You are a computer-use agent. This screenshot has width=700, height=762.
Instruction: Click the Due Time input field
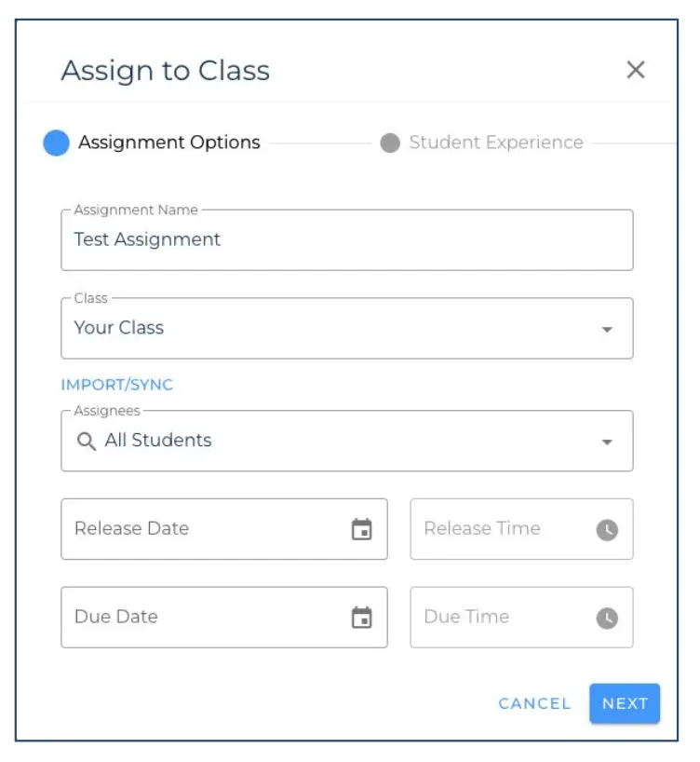pyautogui.click(x=503, y=617)
